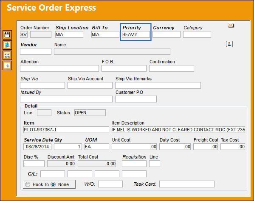Click the Tax Cost field
This screenshot has height=201, width=254.
(x=233, y=147)
